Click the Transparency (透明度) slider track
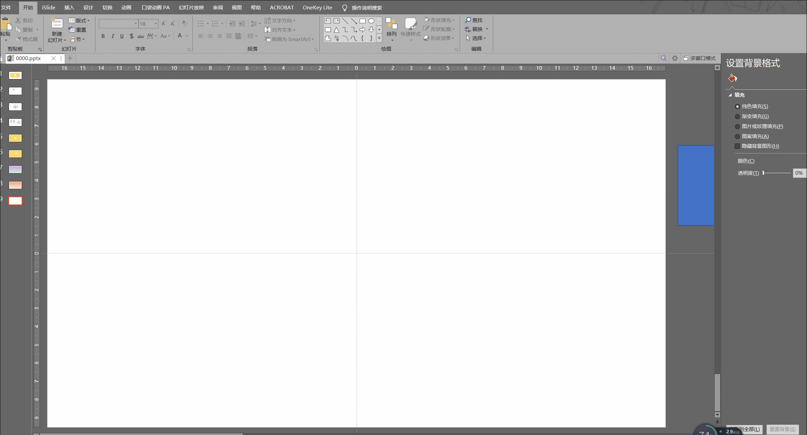Screen dimensions: 807x435 pyautogui.click(x=777, y=173)
